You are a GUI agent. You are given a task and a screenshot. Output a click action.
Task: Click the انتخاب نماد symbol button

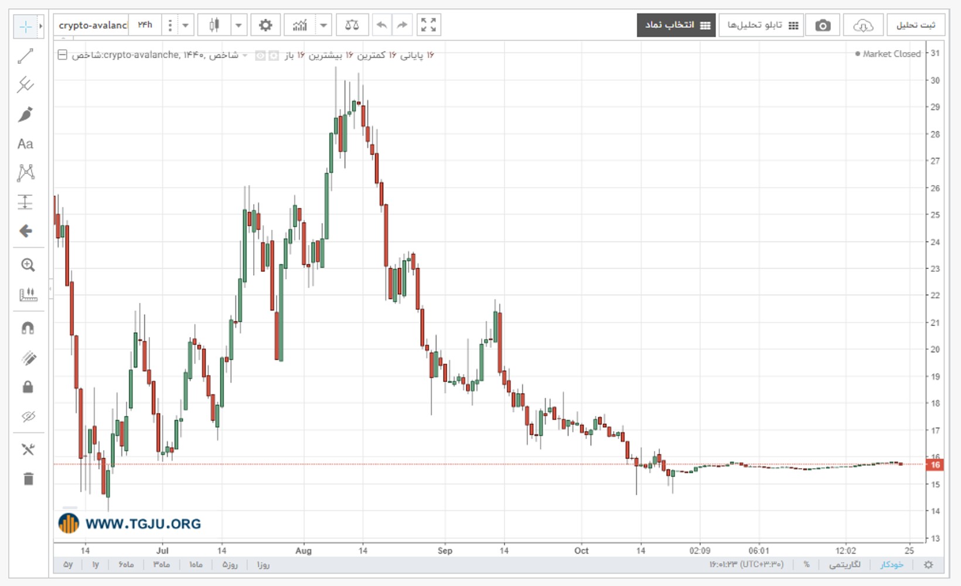click(676, 25)
